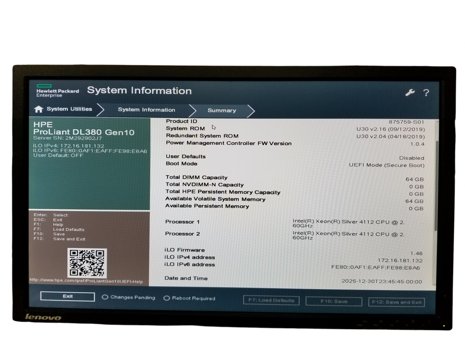This screenshot has height=349, width=465.
Task: Select sidebar iLO IPv4 line
Action: pyautogui.click(x=68, y=146)
